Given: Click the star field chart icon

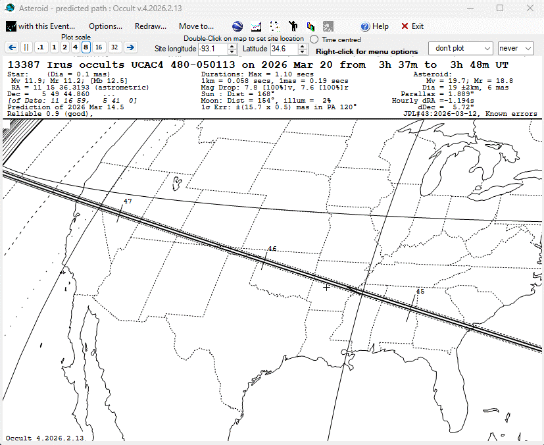Looking at the screenshot, I should 274,26.
